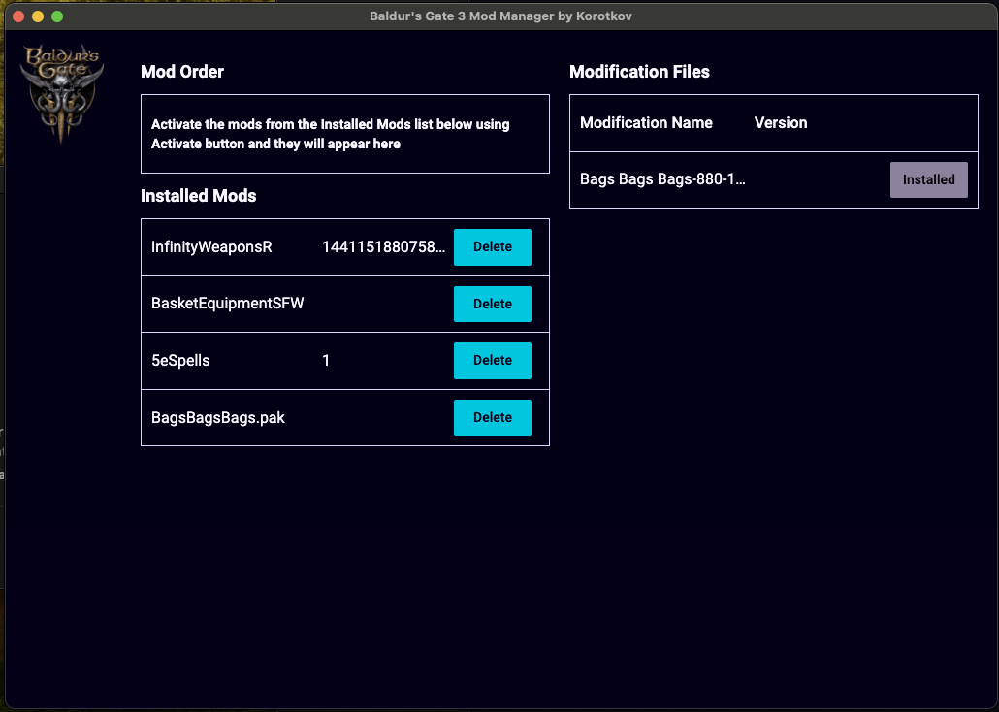The width and height of the screenshot is (999, 712).
Task: Select the BasketEquipmentSFW entry
Action: (227, 304)
